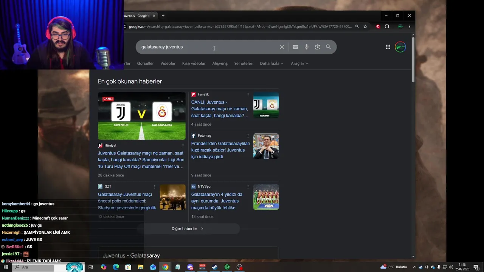The image size is (484, 272).
Task: Open Chrome's three-dot menu
Action: (x=409, y=26)
